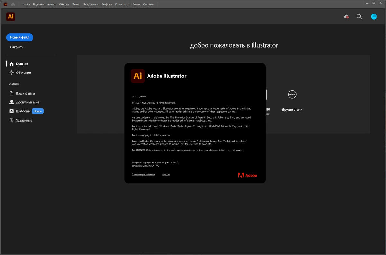Open the user profile avatar
Screen dimensions: 386x255
click(x=374, y=17)
